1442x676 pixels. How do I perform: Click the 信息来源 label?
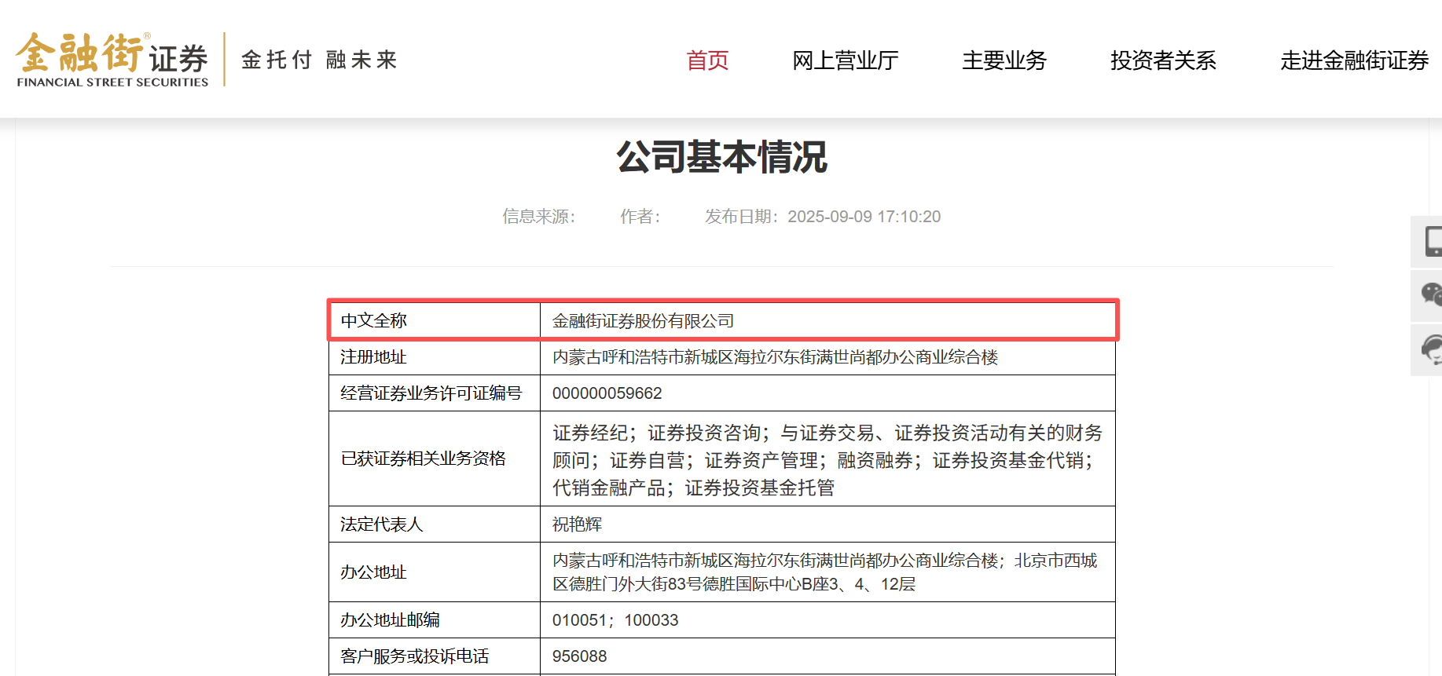539,217
